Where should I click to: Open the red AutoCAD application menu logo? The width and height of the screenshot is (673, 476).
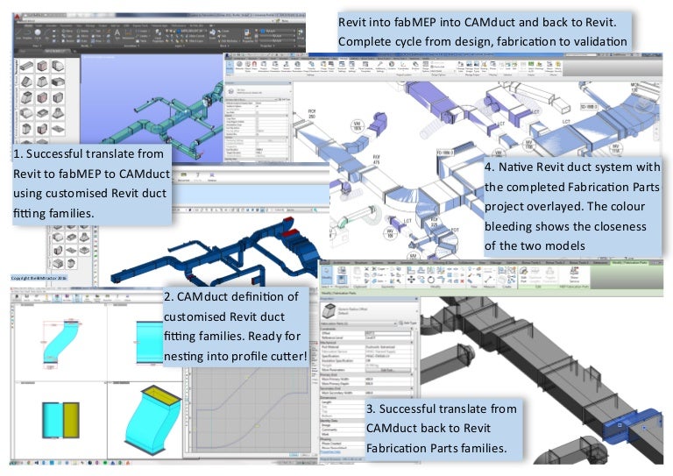18,18
